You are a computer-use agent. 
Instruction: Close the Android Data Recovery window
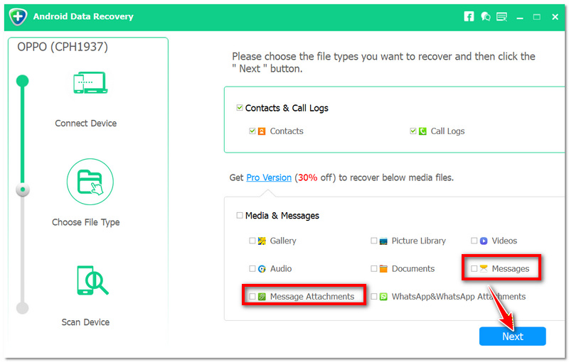[555, 16]
